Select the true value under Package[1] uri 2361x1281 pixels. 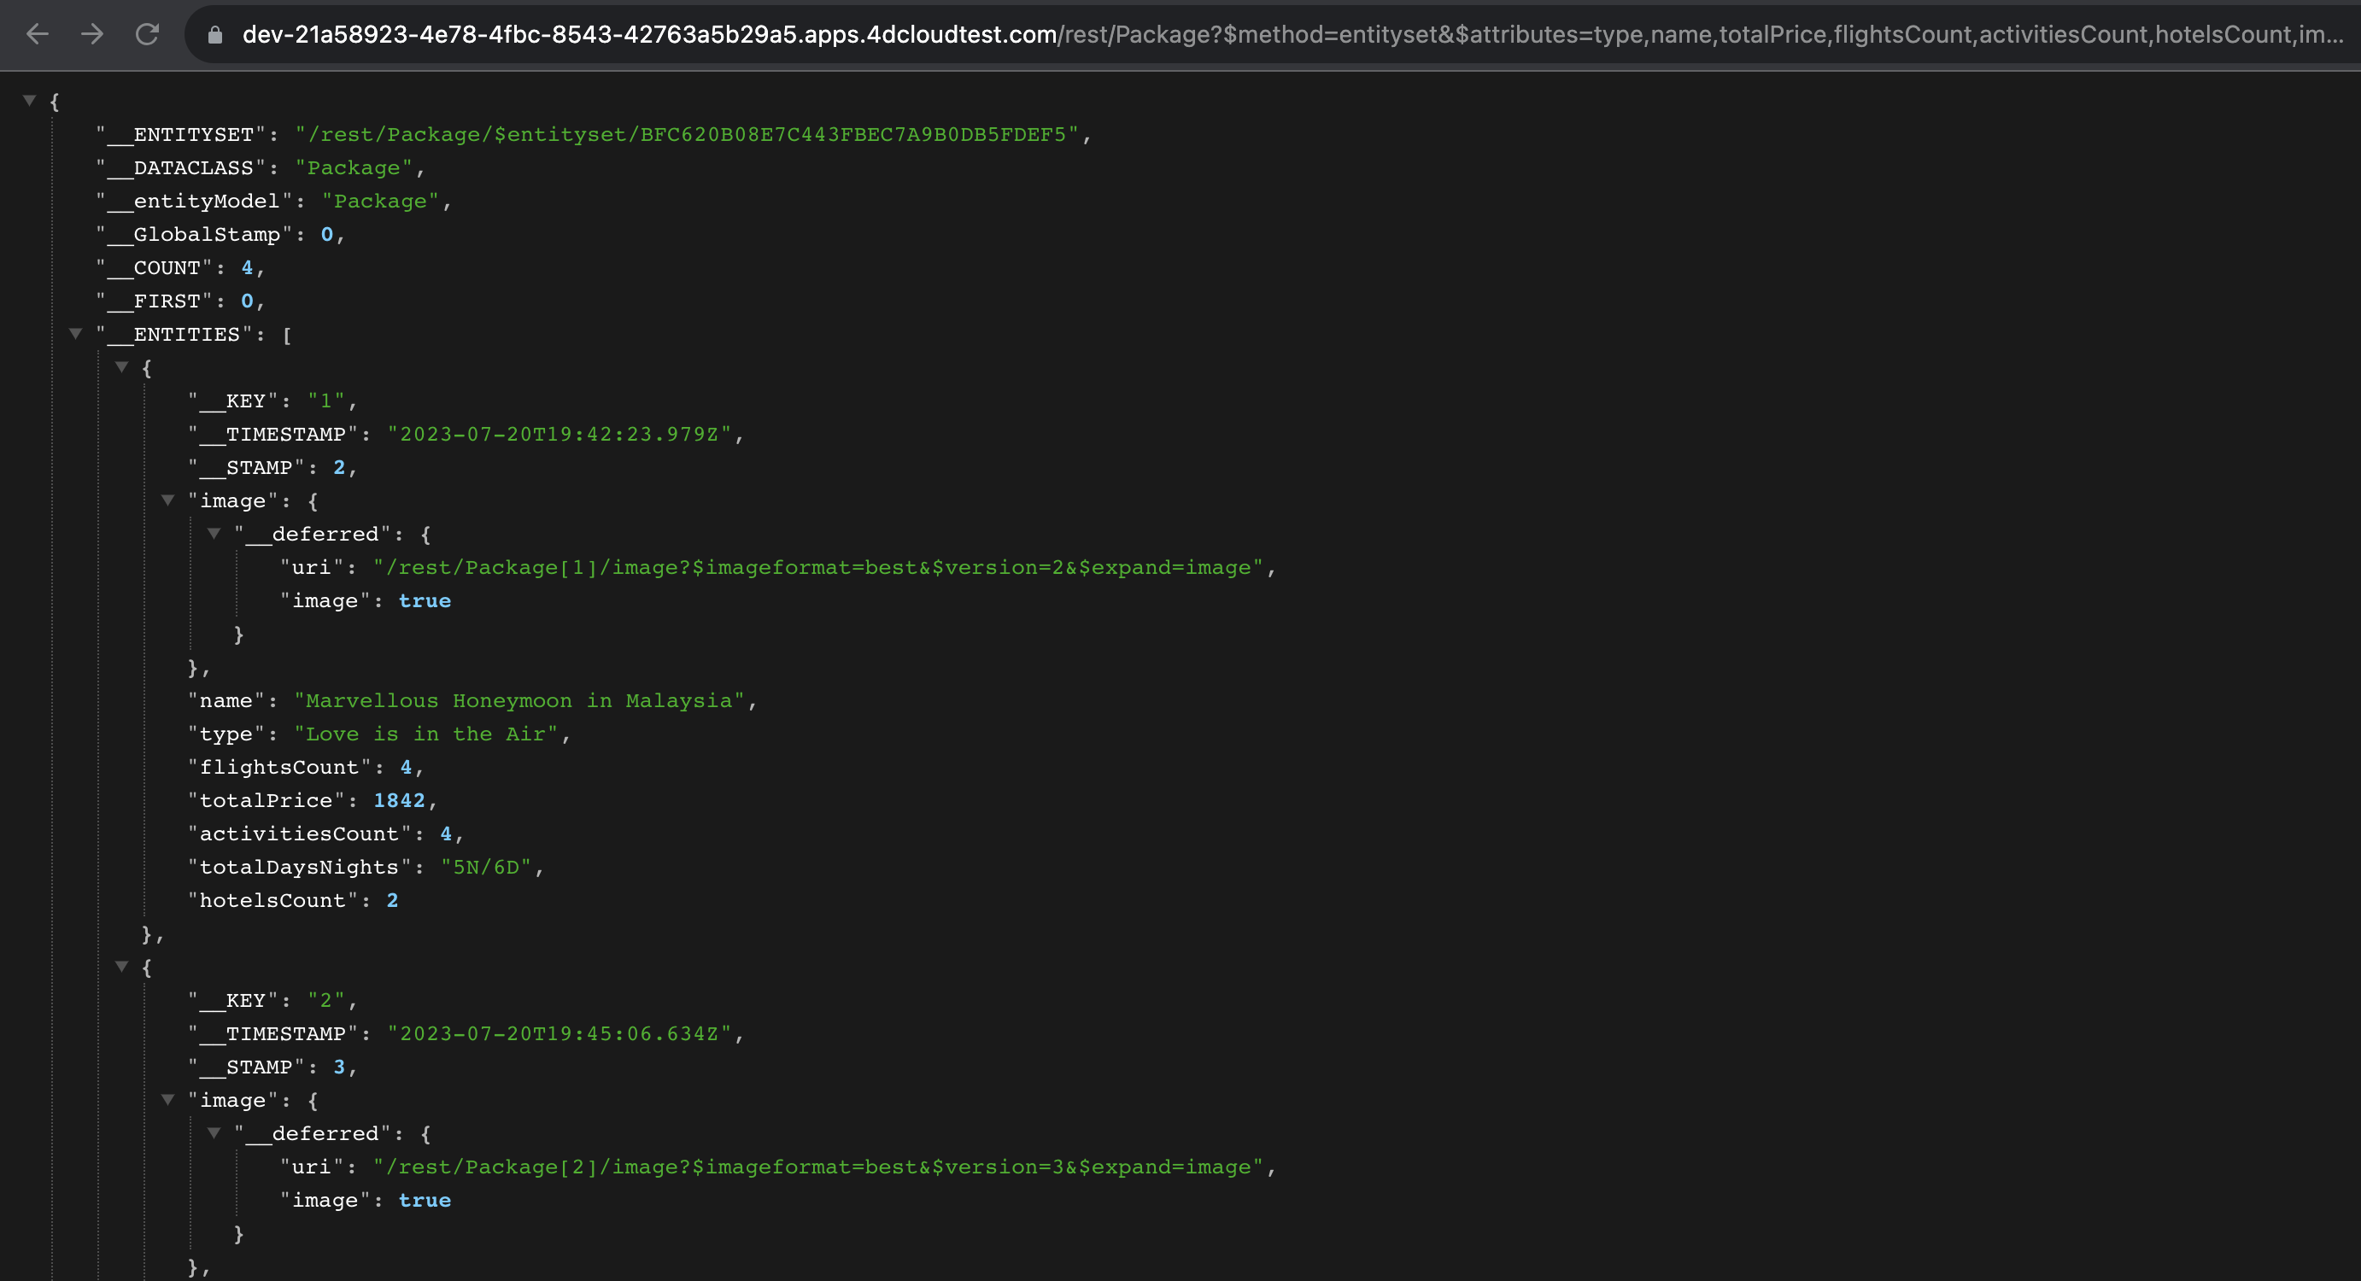(425, 601)
